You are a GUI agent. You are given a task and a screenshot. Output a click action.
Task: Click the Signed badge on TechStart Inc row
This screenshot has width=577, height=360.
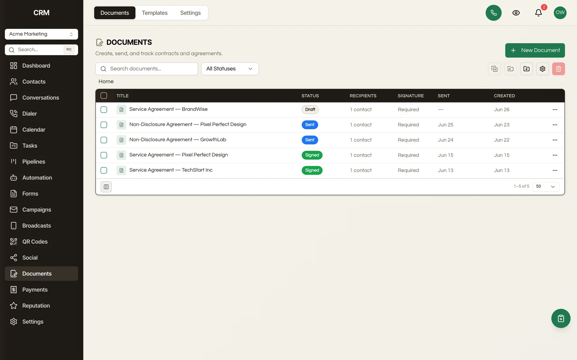[x=312, y=170]
